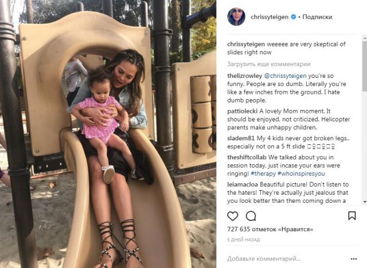
Task: Open @chrissyteigen mention in comment
Action: 285,76
